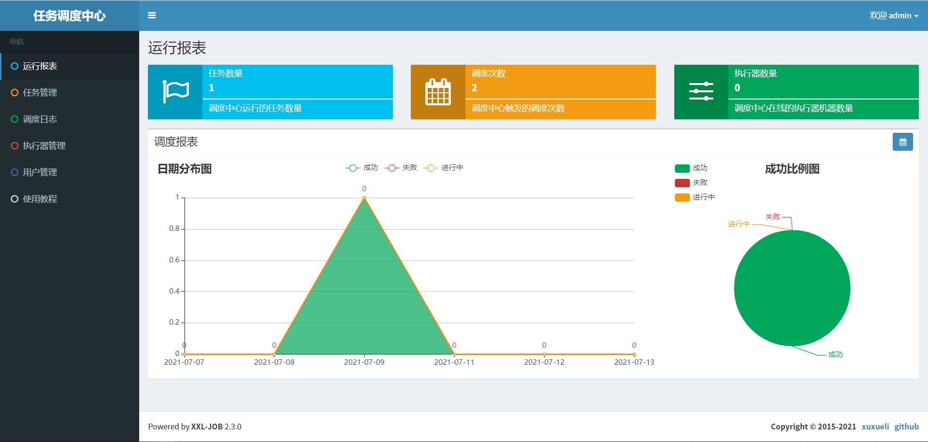Click the XXL-JOB footer text
Screen dimensions: 928x442
click(x=207, y=427)
